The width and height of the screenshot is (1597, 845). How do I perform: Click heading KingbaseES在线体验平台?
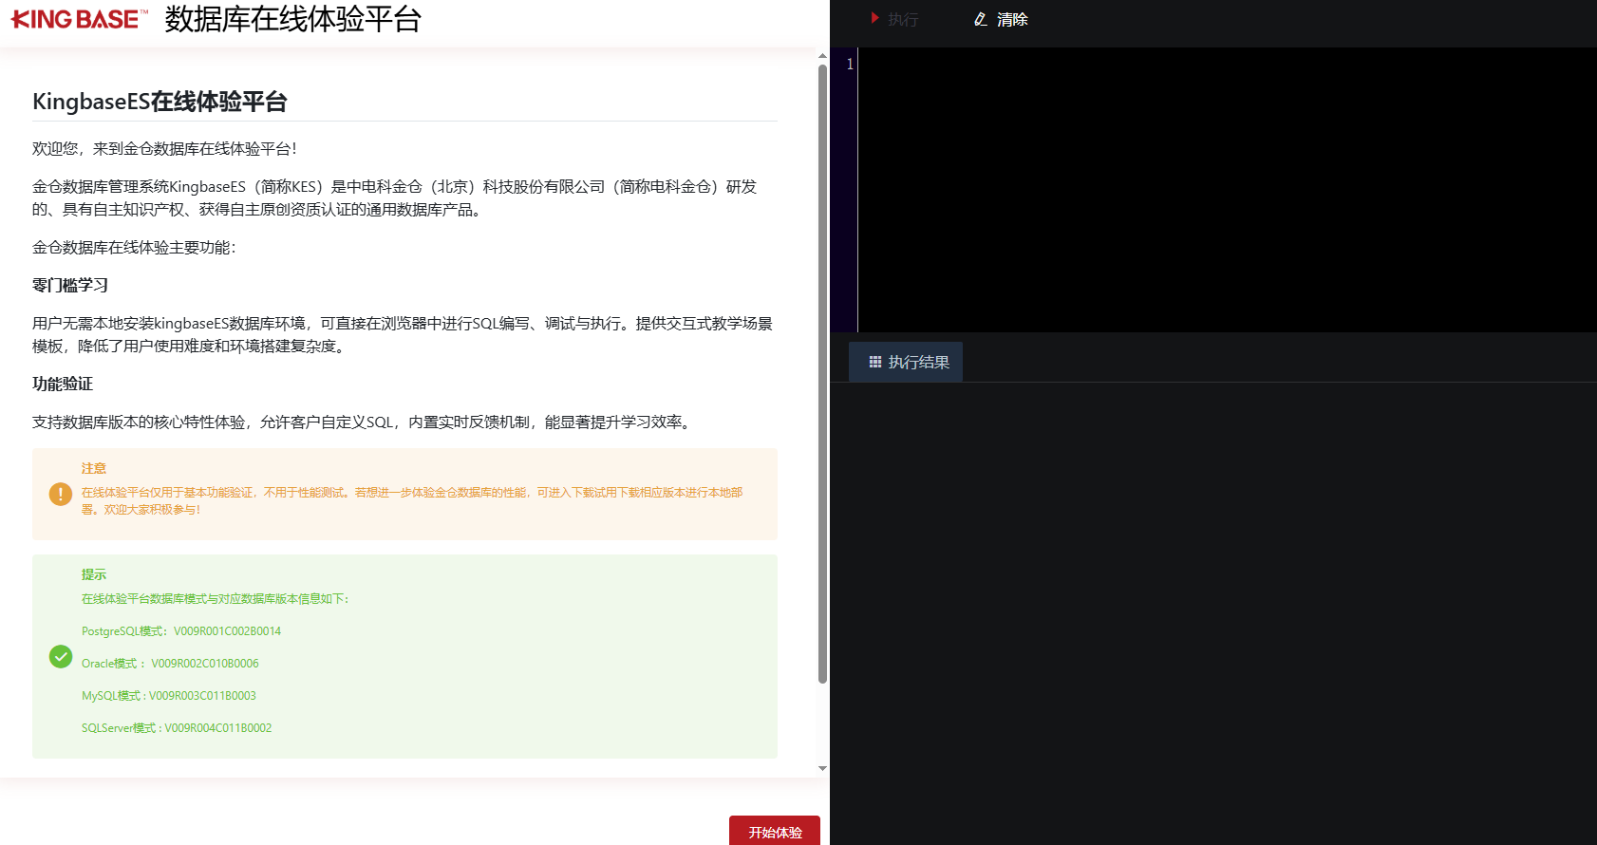pyautogui.click(x=160, y=102)
